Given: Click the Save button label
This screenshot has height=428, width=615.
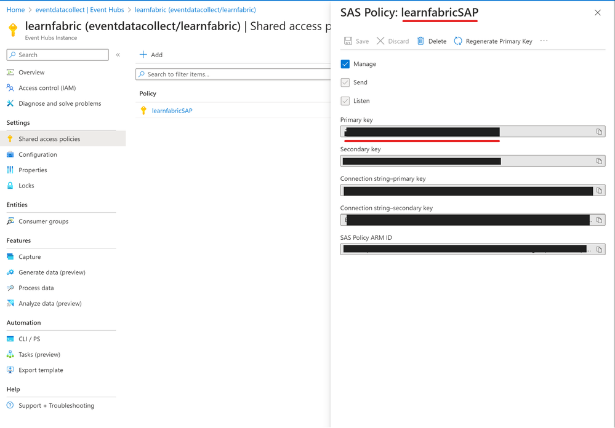Looking at the screenshot, I should [x=362, y=41].
